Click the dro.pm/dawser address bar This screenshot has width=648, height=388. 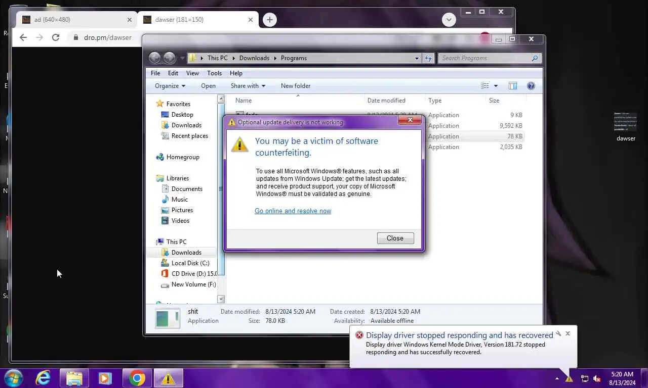[107, 37]
